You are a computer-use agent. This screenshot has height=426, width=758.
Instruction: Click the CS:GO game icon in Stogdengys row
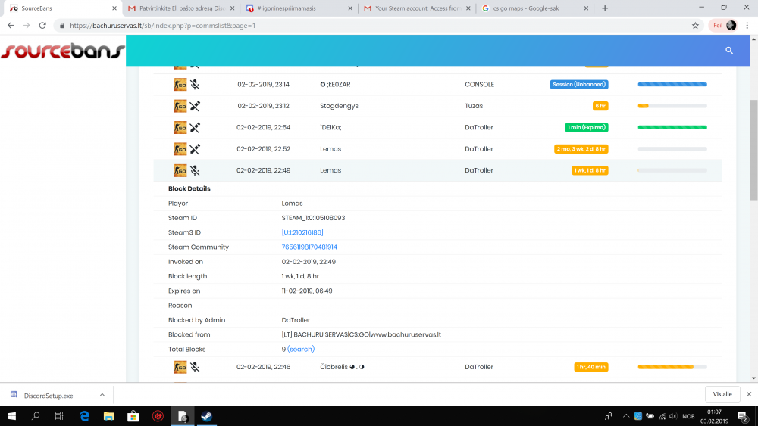point(180,106)
